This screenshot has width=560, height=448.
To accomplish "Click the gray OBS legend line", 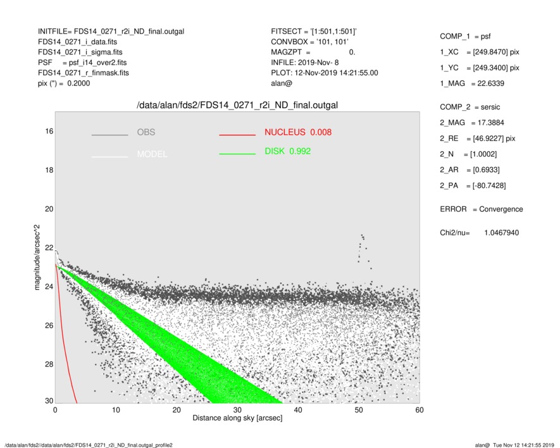I will [109, 135].
